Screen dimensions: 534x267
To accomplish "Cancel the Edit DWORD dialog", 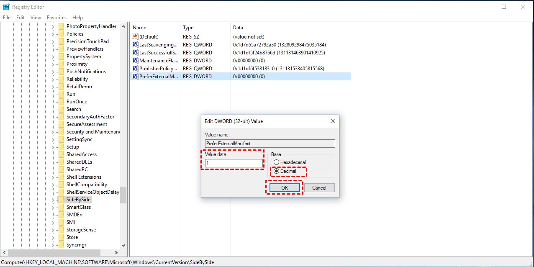I will (x=319, y=188).
